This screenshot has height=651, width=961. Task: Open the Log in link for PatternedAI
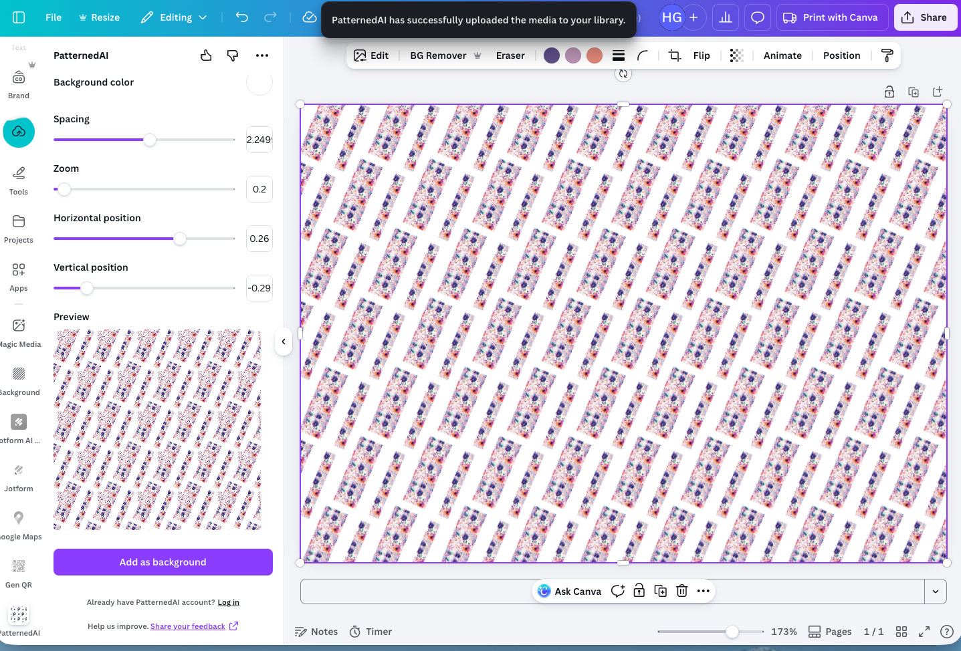(228, 602)
